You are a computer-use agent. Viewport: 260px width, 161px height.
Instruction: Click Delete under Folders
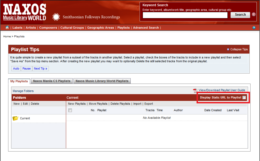[x=35, y=104]
